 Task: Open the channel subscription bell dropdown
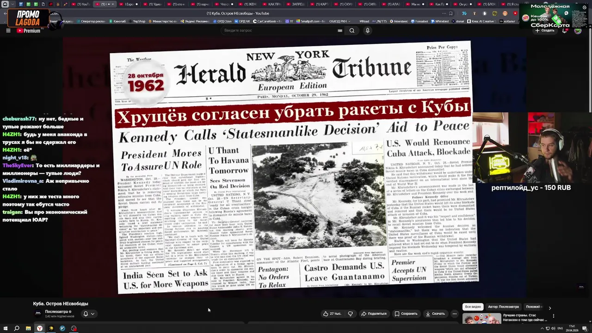[89, 314]
